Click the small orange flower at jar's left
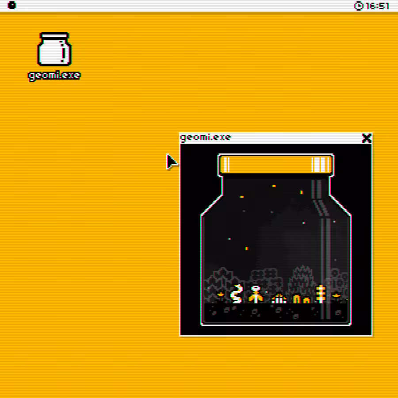 pos(221,295)
